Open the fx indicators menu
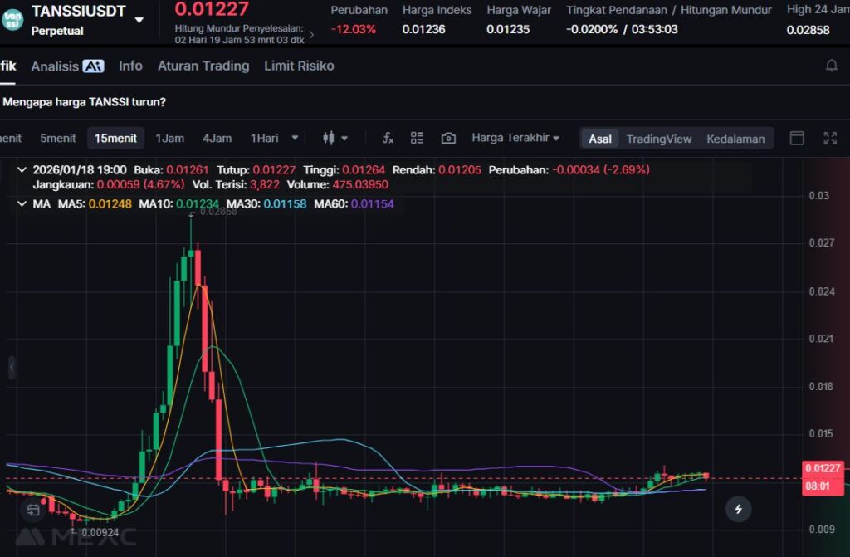This screenshot has height=557, width=850. (x=387, y=138)
